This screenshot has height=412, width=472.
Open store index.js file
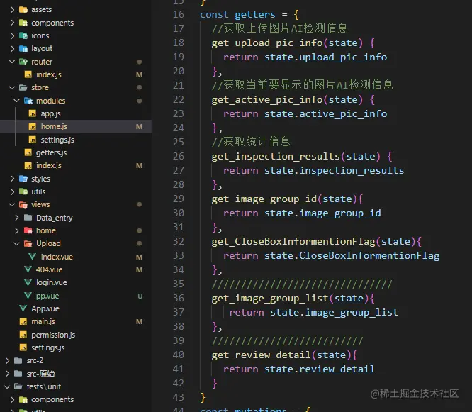tap(48, 165)
